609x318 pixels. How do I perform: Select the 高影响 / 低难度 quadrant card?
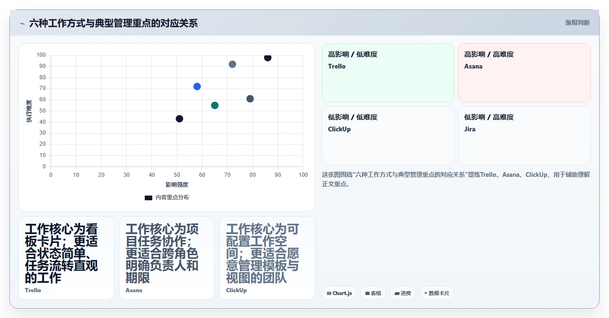tap(388, 73)
